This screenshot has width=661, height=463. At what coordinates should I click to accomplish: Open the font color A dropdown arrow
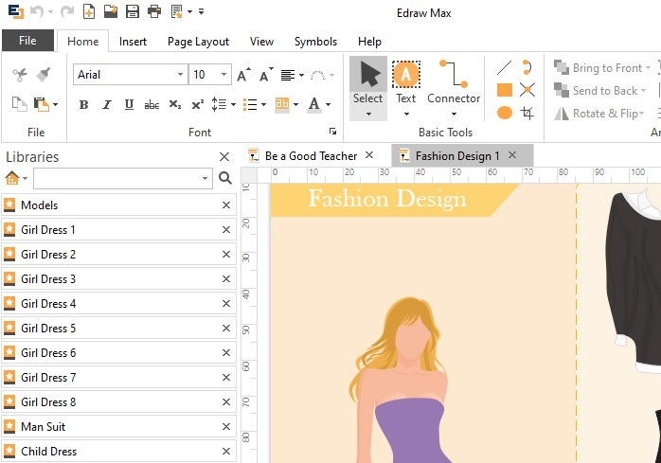(x=328, y=104)
